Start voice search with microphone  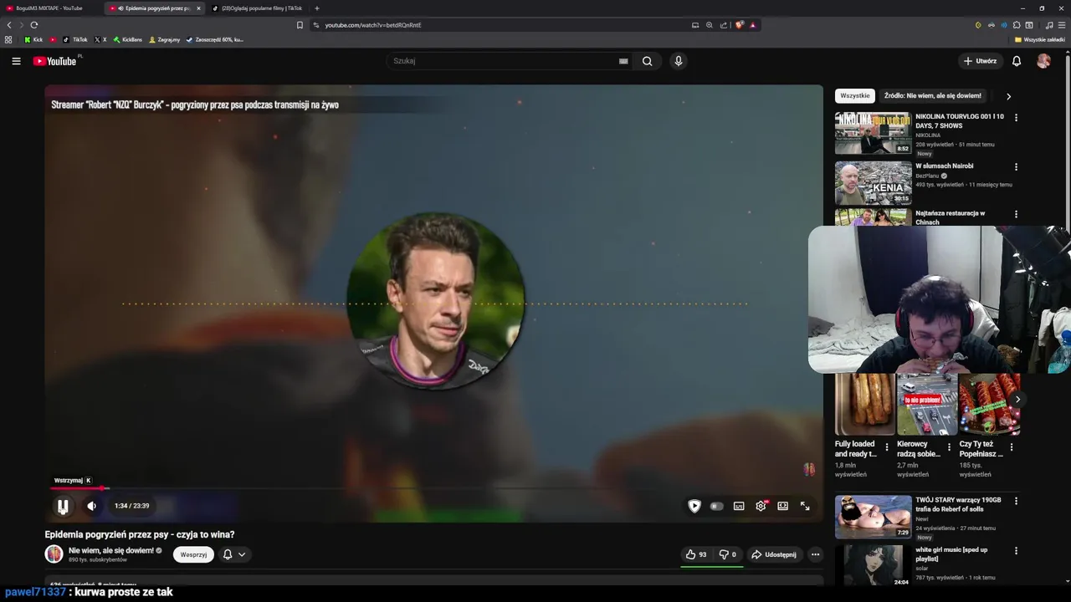(x=679, y=61)
